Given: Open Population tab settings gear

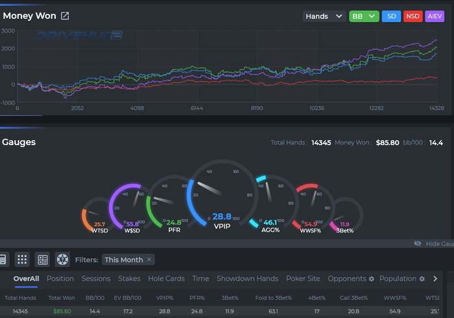Looking at the screenshot, I should click(x=422, y=278).
